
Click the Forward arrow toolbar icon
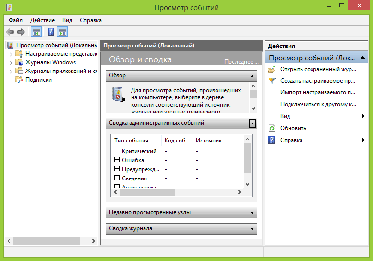pos(21,32)
